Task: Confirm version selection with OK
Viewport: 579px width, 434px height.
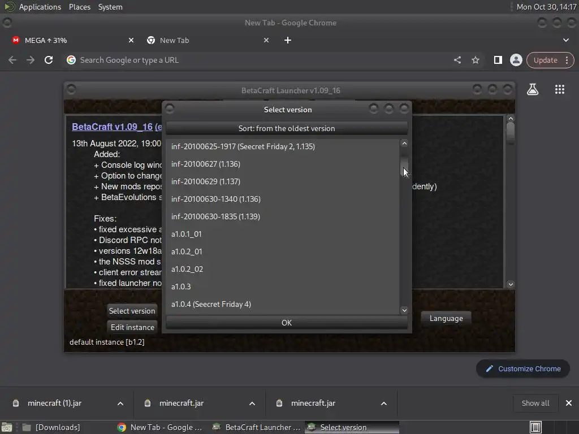Action: click(287, 323)
